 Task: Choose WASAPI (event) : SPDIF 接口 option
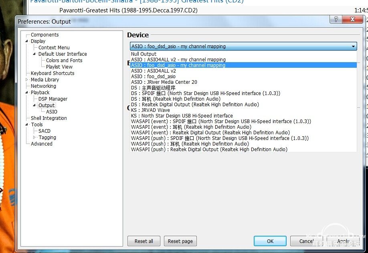point(243,121)
